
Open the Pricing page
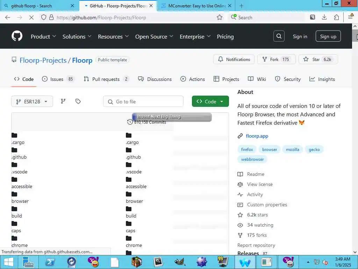pyautogui.click(x=225, y=36)
